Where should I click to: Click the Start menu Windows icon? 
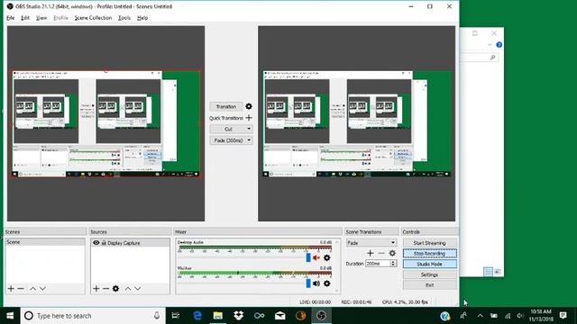pos(10,316)
